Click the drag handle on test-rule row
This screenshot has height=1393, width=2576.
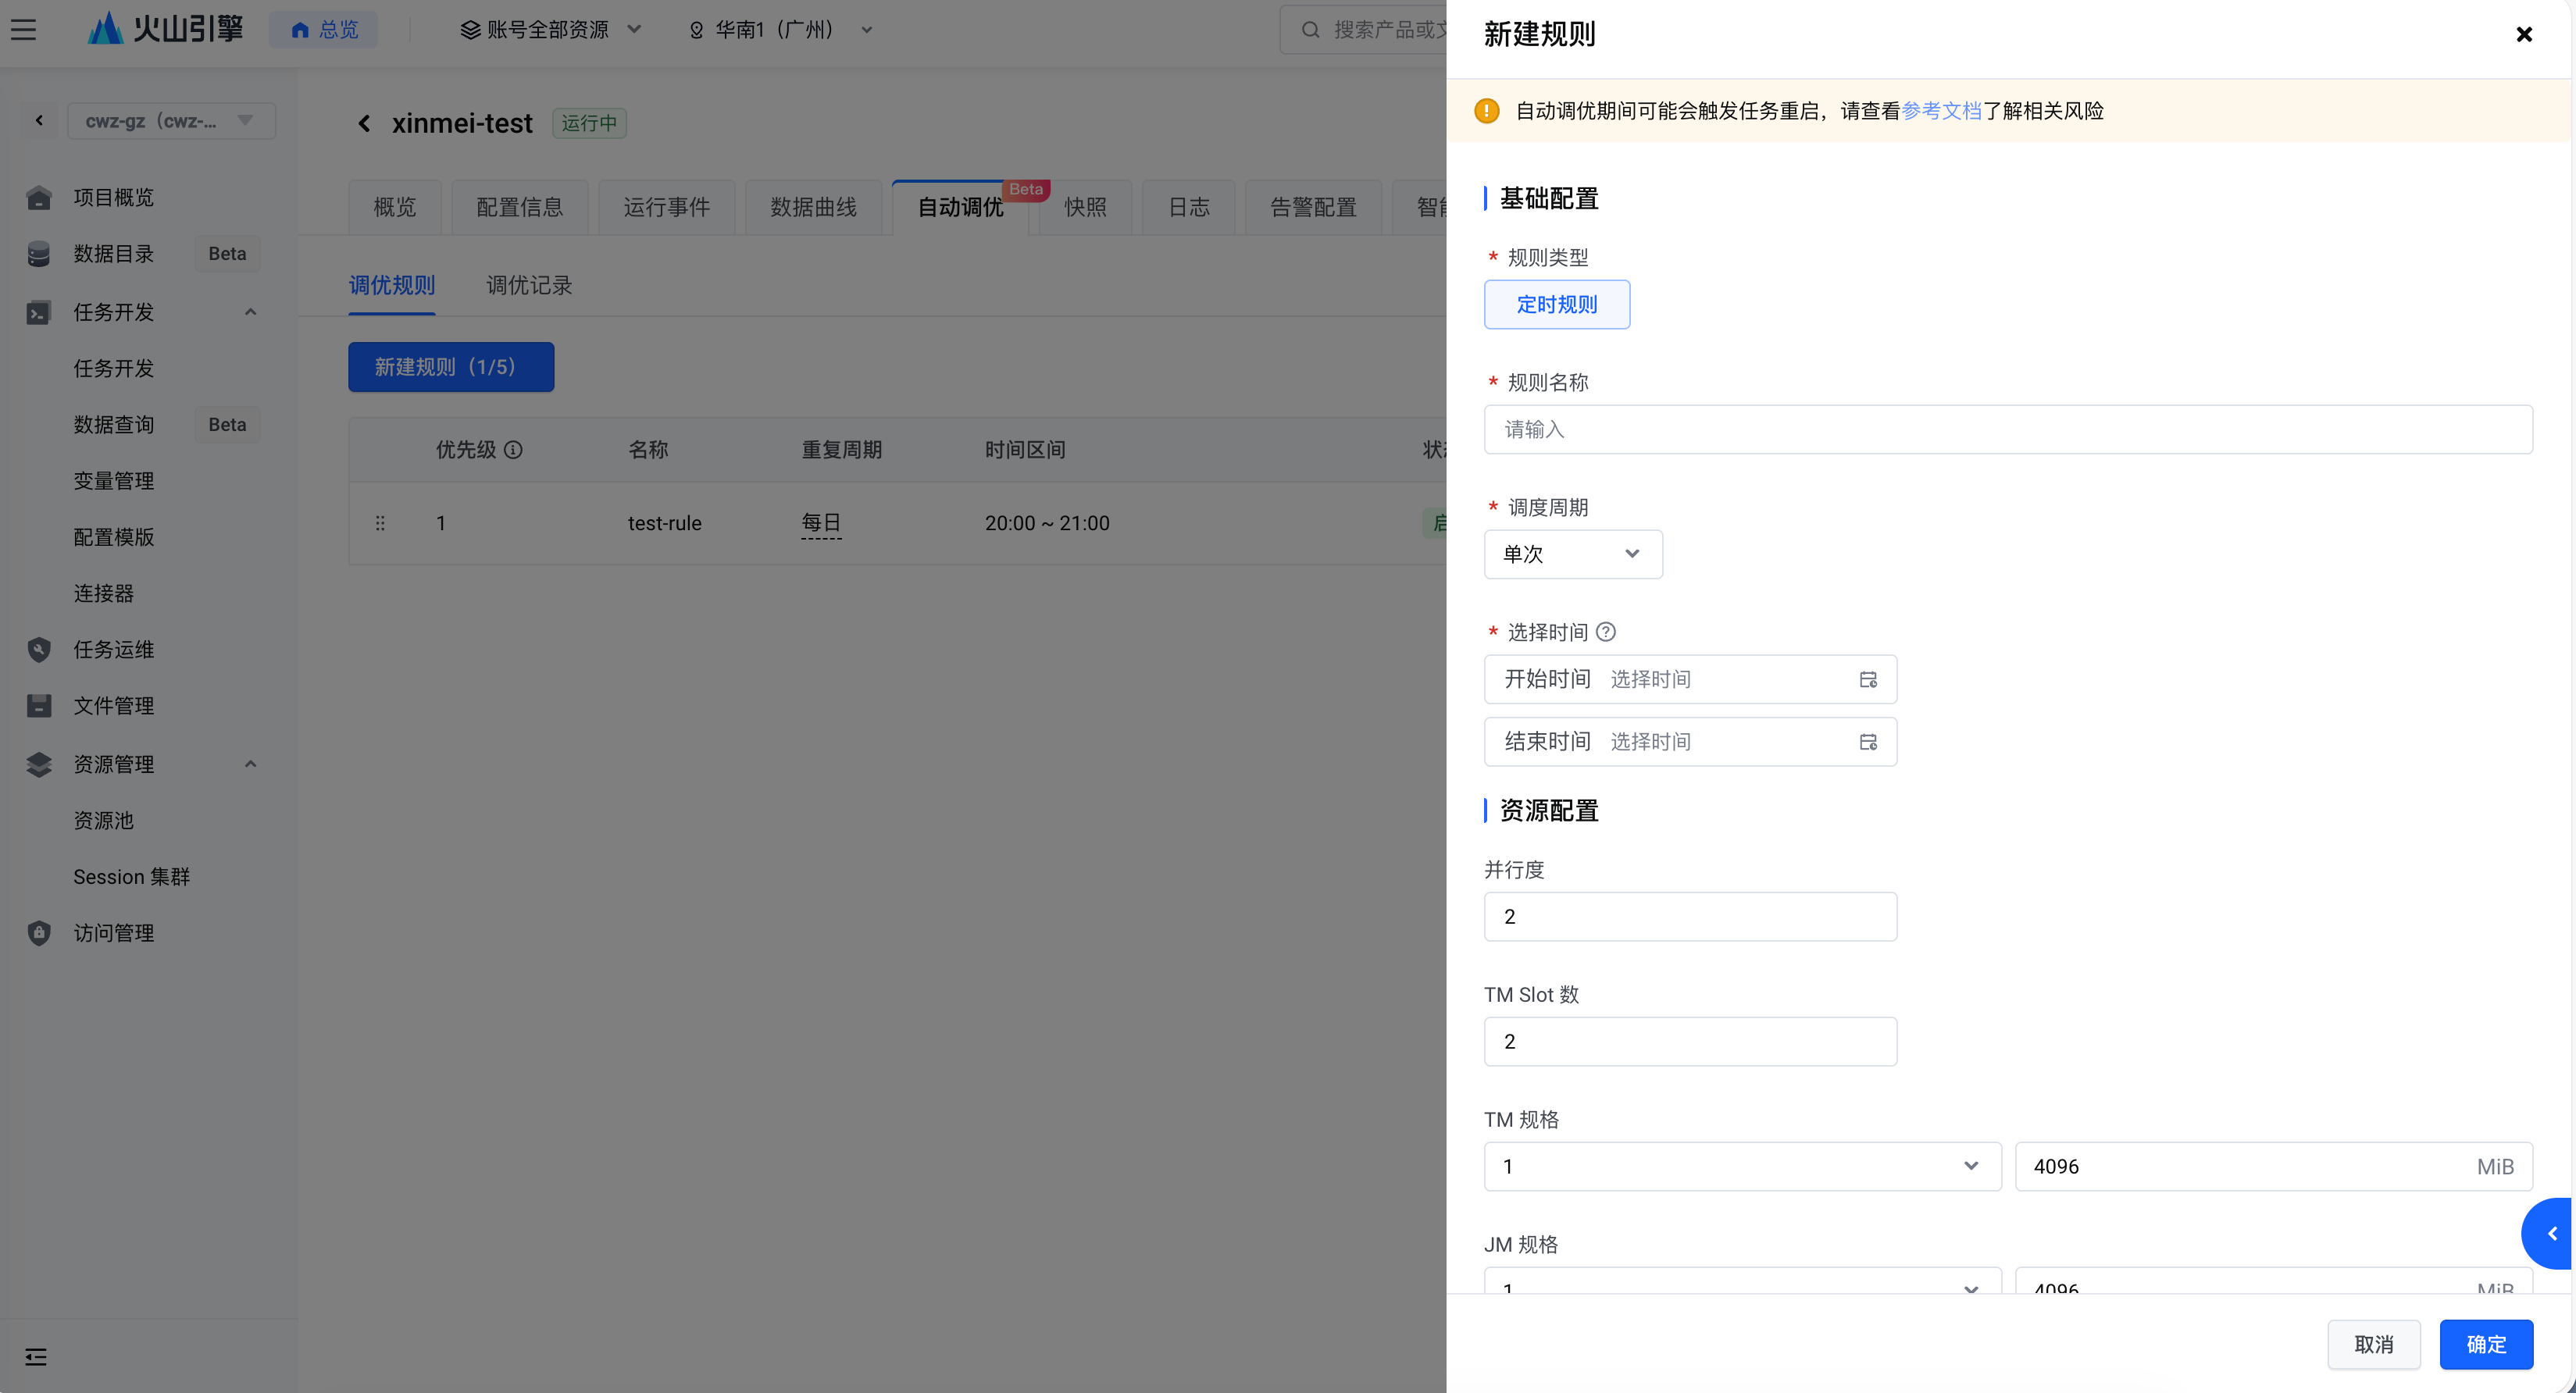coord(380,523)
